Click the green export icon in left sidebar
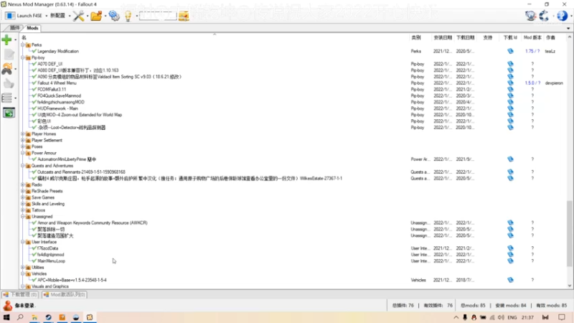The height and width of the screenshot is (323, 574). pos(9,113)
